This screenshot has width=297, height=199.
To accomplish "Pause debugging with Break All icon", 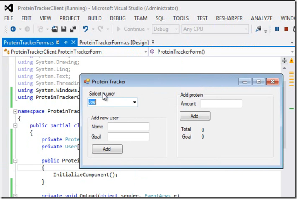I will pyautogui.click(x=277, y=29).
